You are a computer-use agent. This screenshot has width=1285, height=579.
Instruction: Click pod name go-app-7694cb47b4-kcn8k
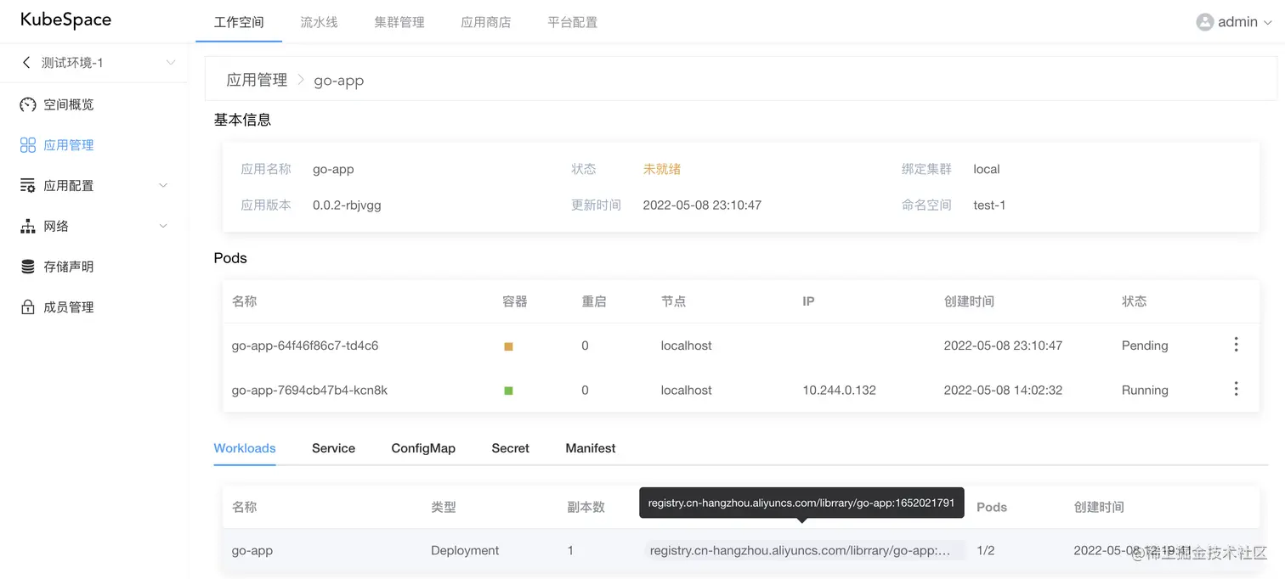(309, 391)
